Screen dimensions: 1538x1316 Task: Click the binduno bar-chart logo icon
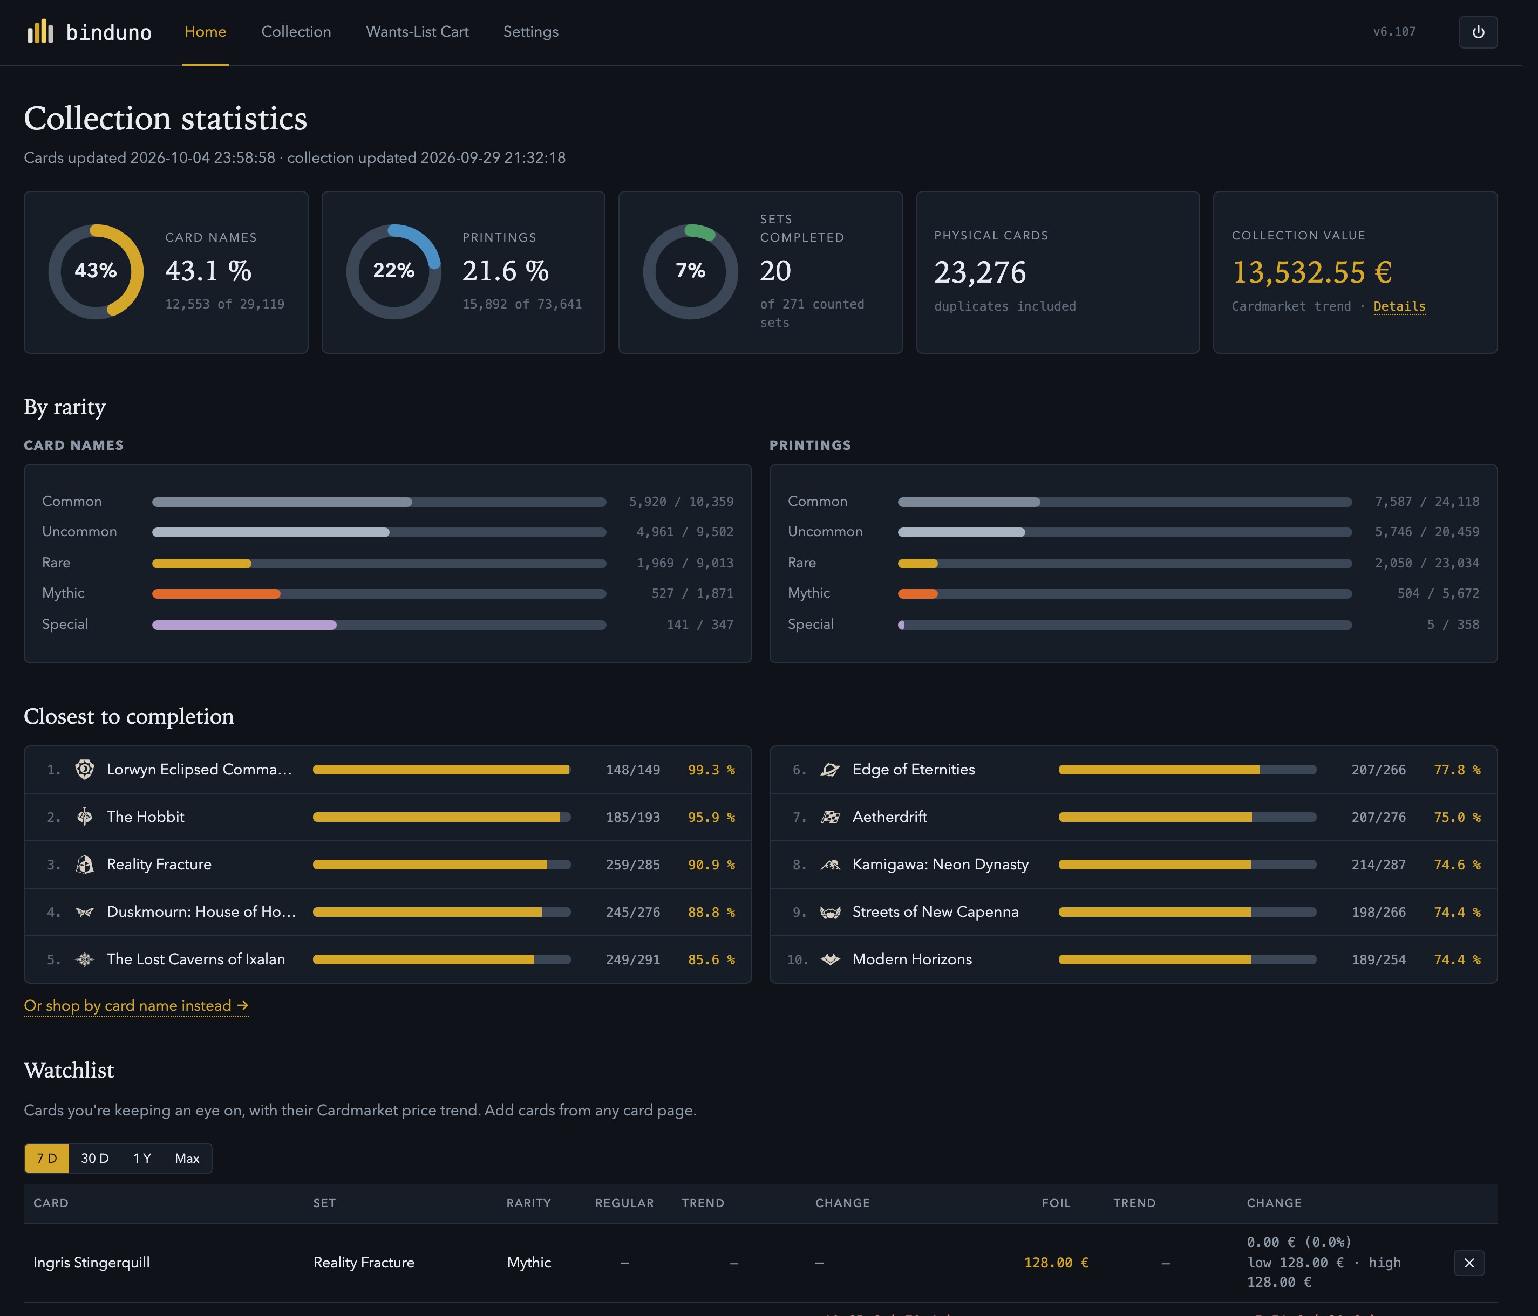pos(40,31)
